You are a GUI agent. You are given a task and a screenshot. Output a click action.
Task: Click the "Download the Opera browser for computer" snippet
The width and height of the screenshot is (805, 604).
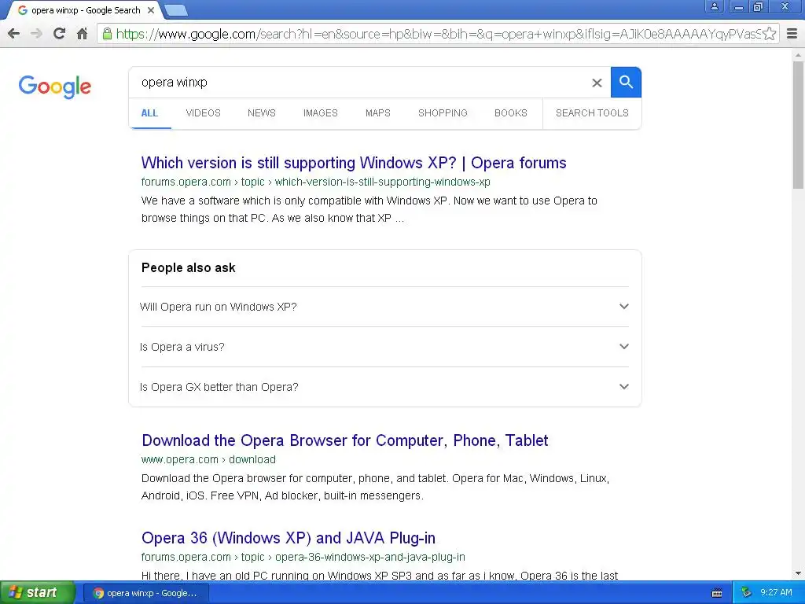pos(375,487)
